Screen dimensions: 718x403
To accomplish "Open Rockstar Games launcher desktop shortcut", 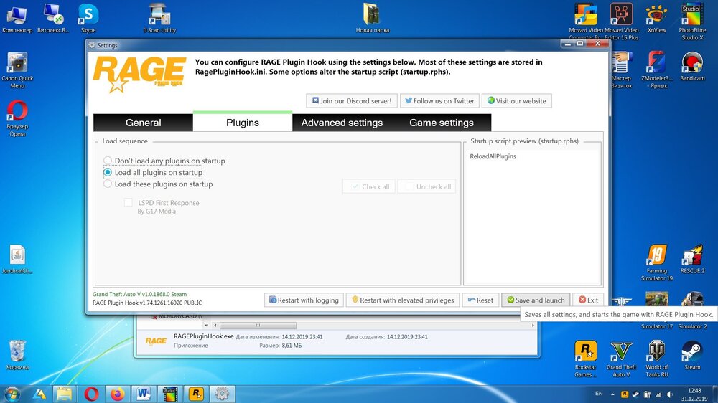I will pos(586,359).
